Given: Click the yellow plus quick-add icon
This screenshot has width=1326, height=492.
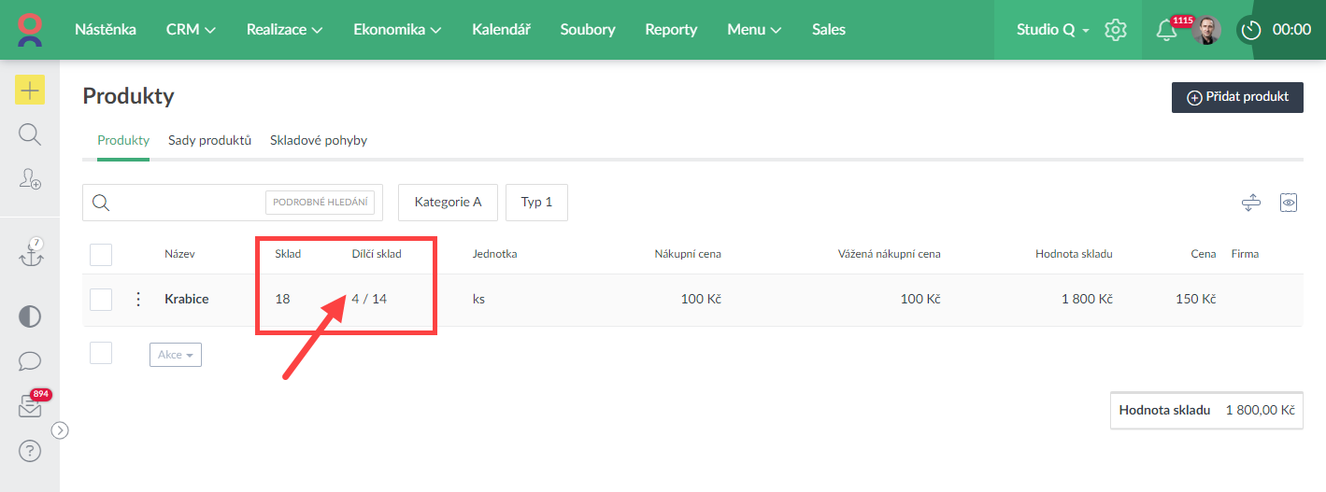Looking at the screenshot, I should pos(30,90).
